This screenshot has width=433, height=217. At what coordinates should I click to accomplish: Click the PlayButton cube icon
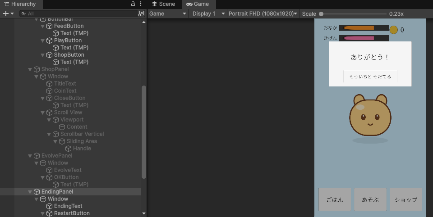49,41
